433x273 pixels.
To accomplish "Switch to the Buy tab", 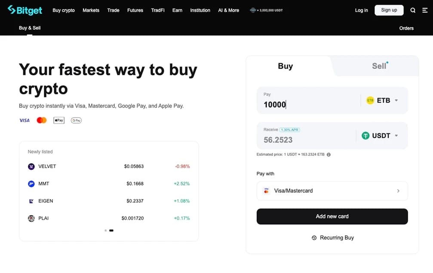I will click(285, 66).
